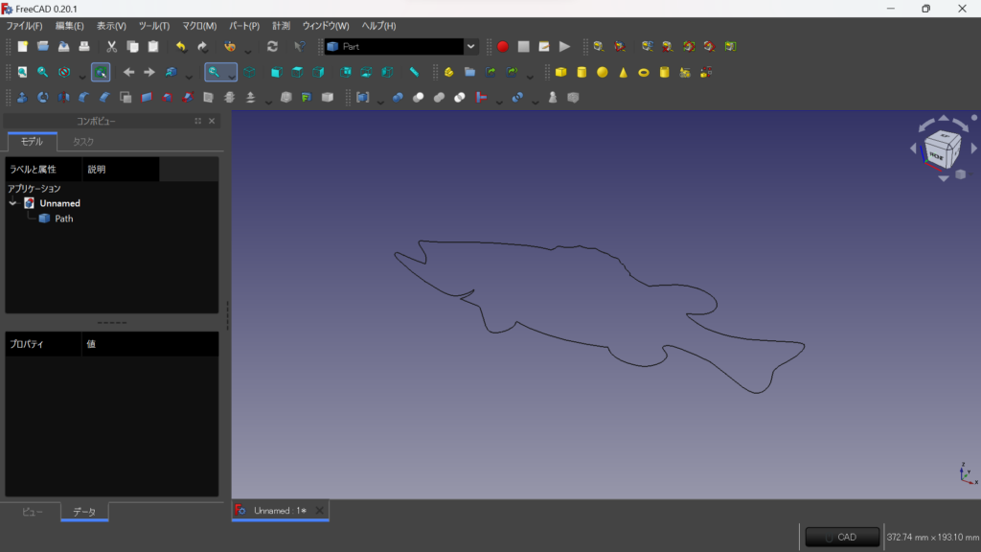Click the Fit all zoom icon
The image size is (981, 552).
point(22,72)
